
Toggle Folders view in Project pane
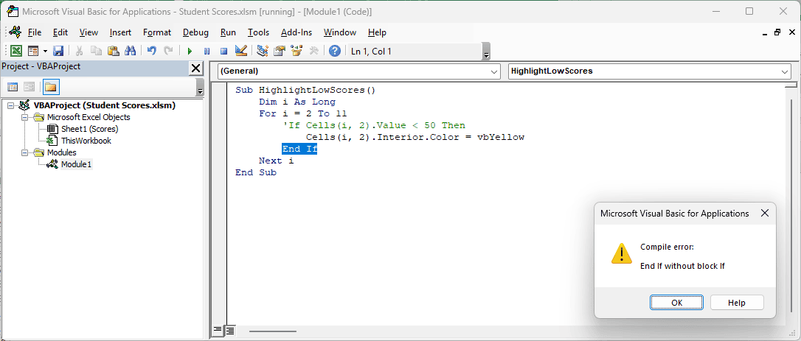[x=51, y=87]
